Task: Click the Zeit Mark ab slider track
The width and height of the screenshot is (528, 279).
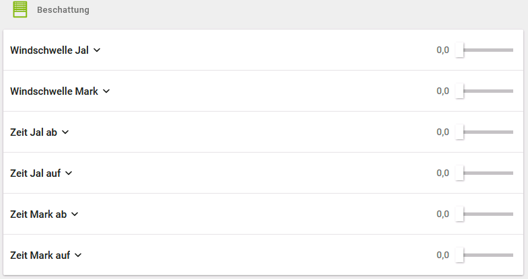Action: click(488, 214)
